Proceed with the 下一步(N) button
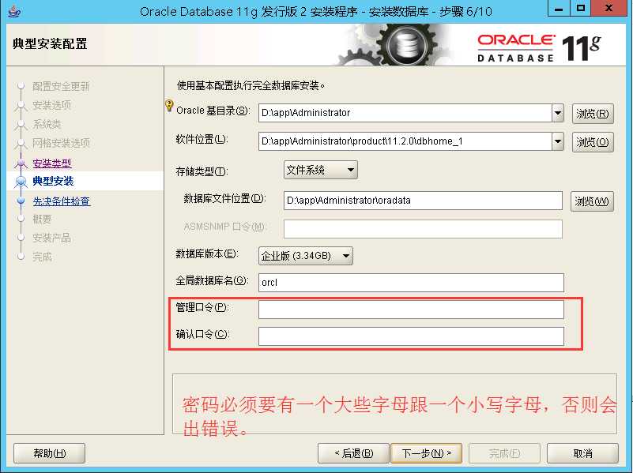Viewport: 633px width, 473px height. click(x=426, y=453)
